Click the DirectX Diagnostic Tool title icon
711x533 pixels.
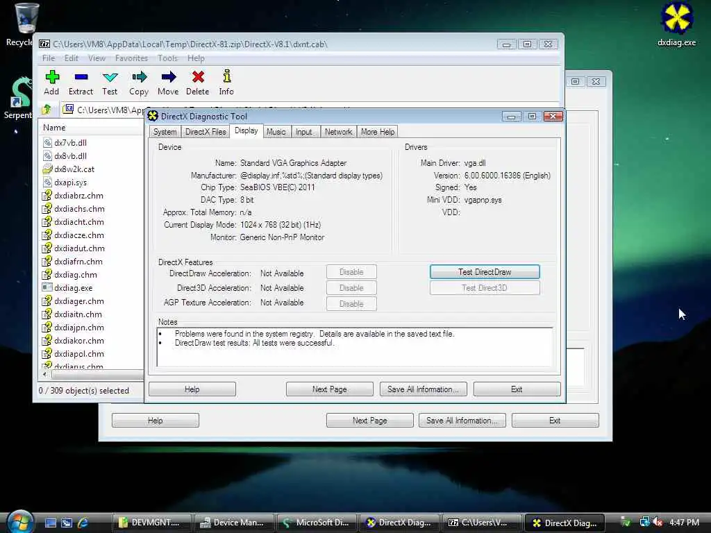pyautogui.click(x=153, y=116)
